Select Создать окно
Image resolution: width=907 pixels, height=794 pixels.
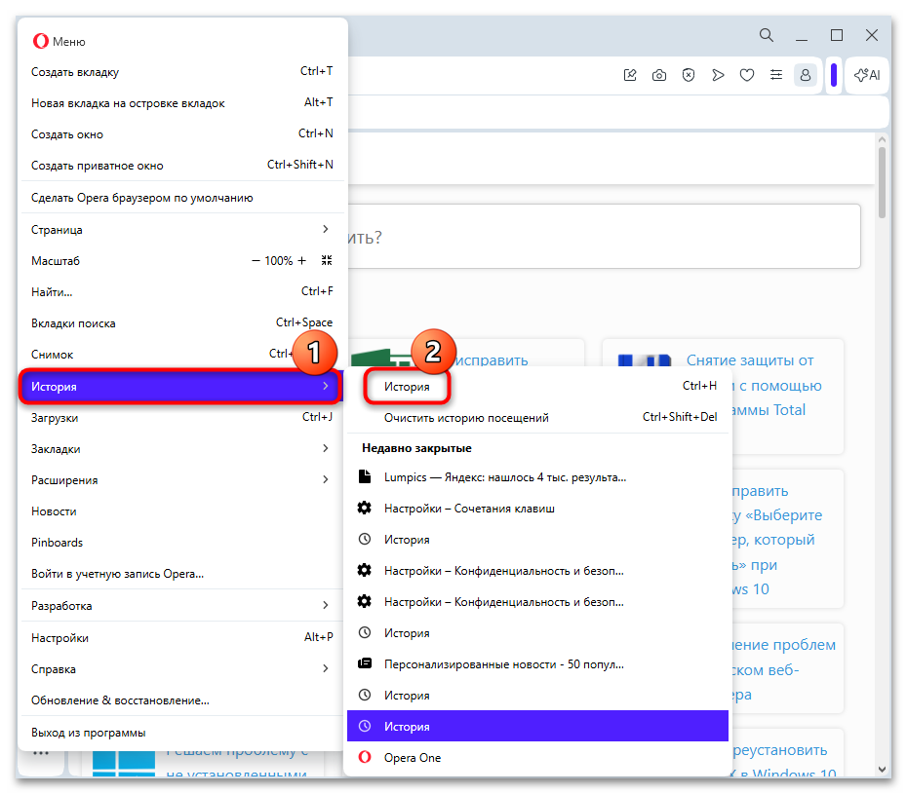point(182,134)
